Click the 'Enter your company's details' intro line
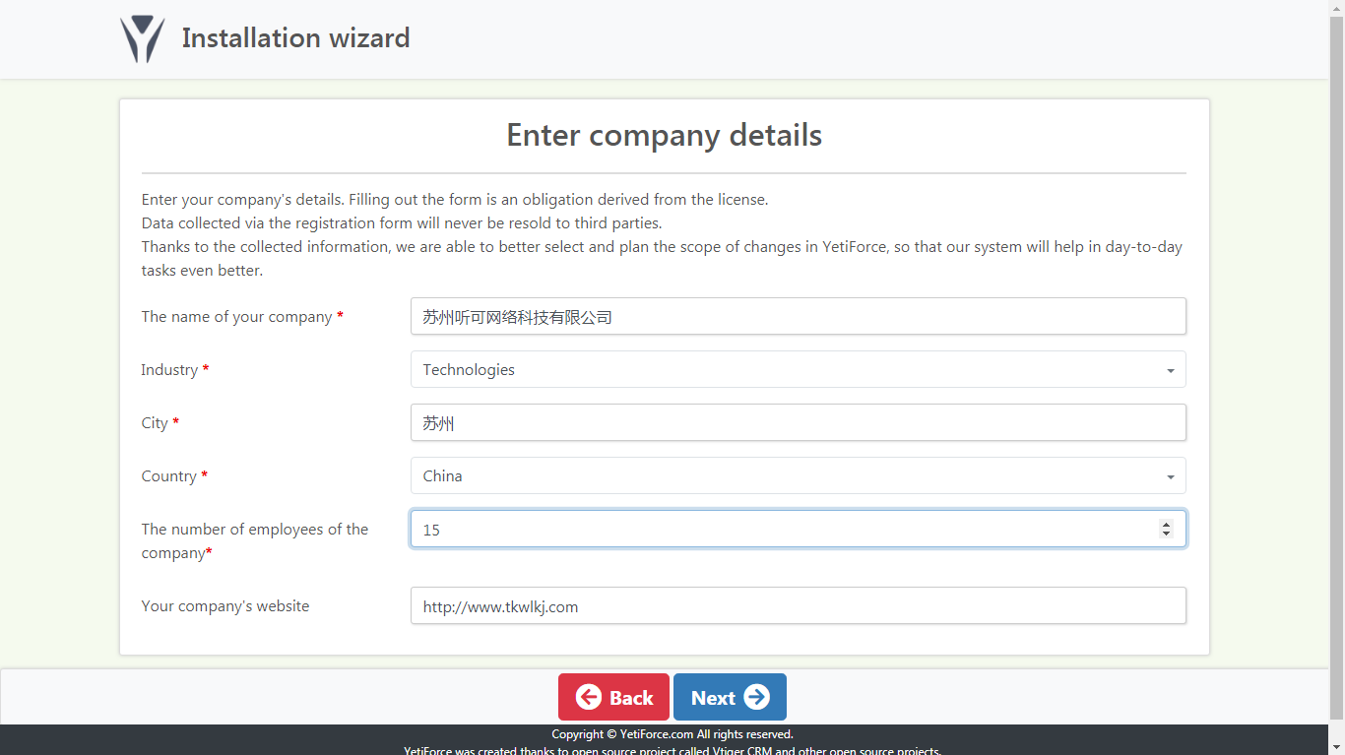This screenshot has width=1345, height=755. click(455, 200)
